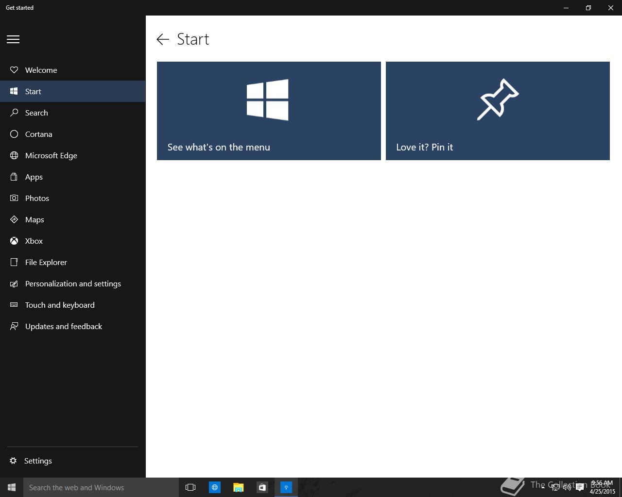Viewport: 622px width, 497px height.
Task: Click the volume speaker tray icon
Action: (567, 487)
